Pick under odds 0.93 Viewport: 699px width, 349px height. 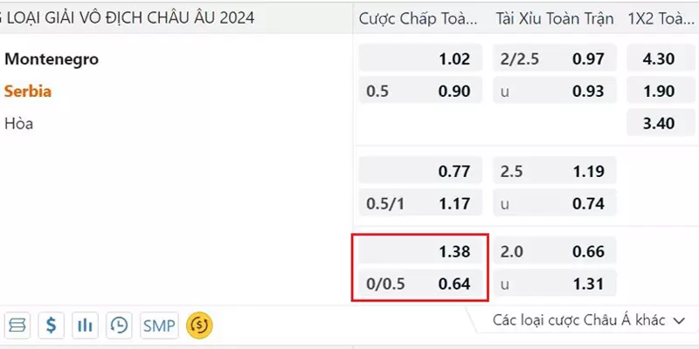pos(555,91)
